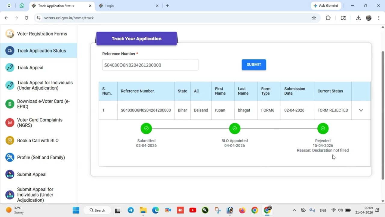Viewport: 385px width, 217px height.
Task: Click the Profile (Self and Family) icon
Action: point(10,157)
